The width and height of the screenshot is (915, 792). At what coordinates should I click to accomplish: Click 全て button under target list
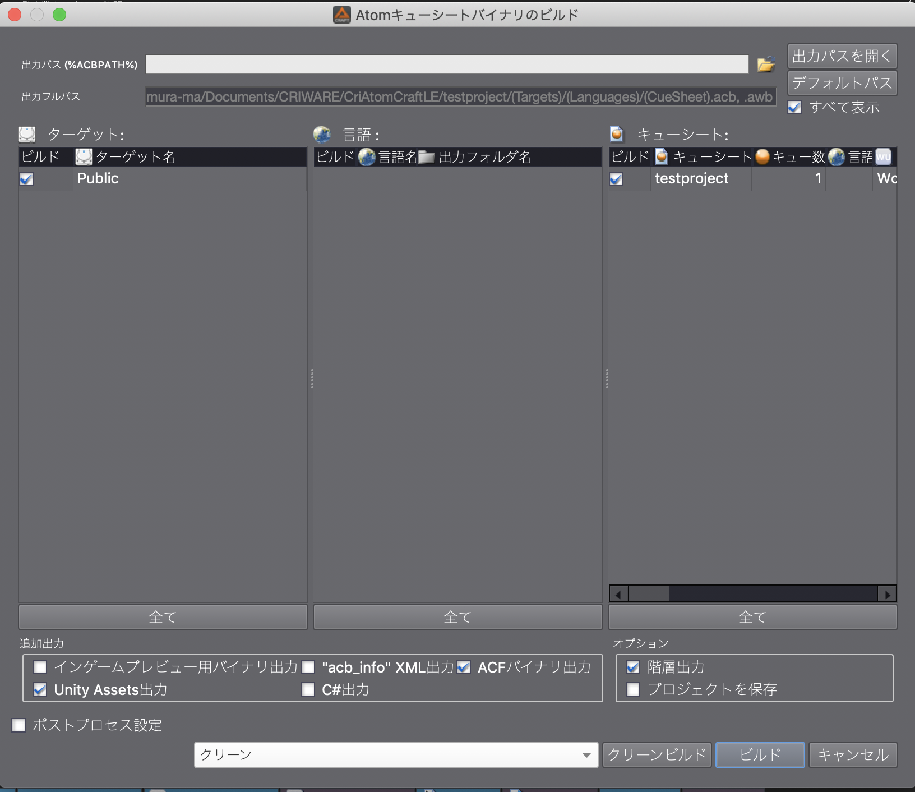pyautogui.click(x=163, y=617)
